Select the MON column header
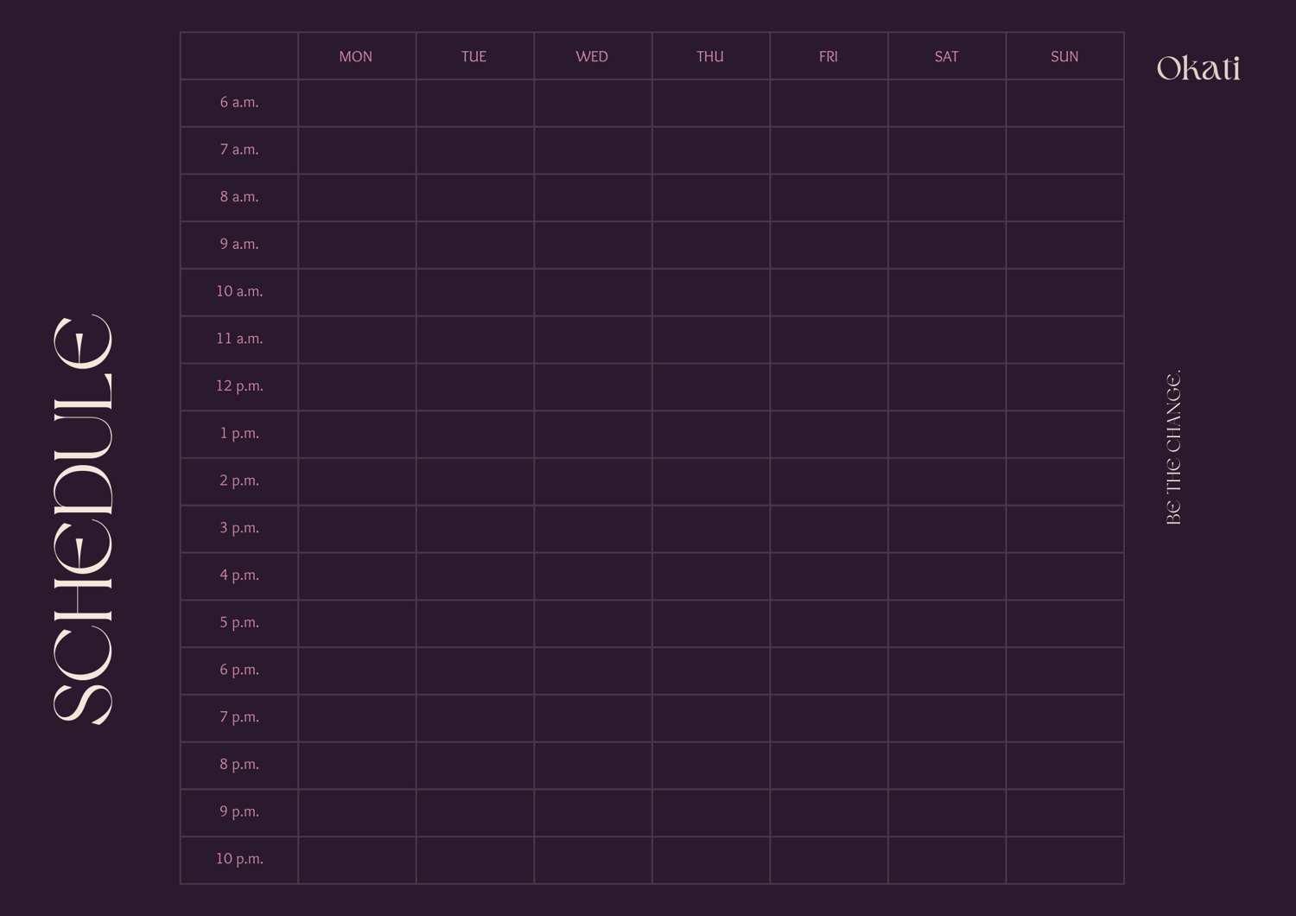 (356, 57)
